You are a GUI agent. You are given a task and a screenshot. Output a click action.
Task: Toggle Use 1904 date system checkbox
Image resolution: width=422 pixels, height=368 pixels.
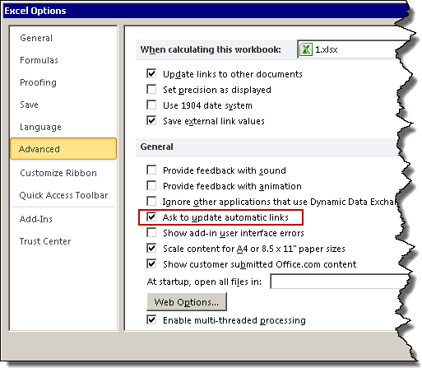click(x=151, y=105)
